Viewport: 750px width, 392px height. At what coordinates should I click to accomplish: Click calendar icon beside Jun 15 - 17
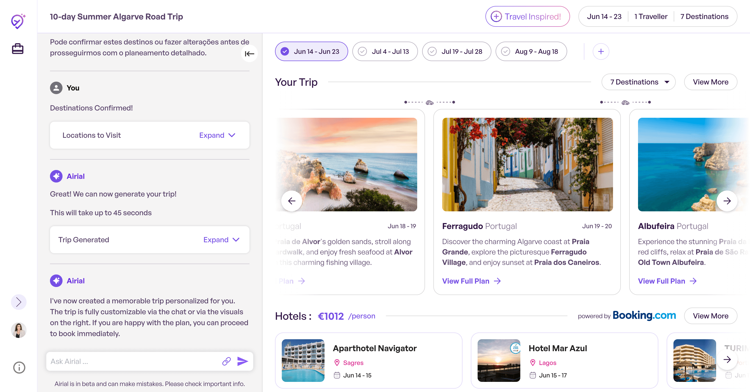click(533, 375)
